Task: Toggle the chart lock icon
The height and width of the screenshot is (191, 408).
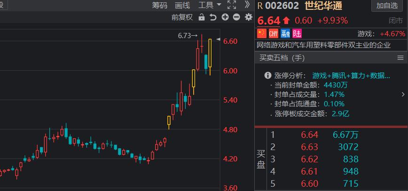Action: click(x=201, y=17)
